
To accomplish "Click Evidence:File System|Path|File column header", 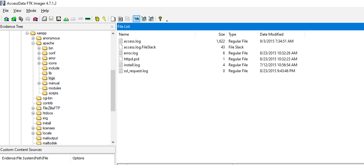I will pyautogui.click(x=35, y=158).
